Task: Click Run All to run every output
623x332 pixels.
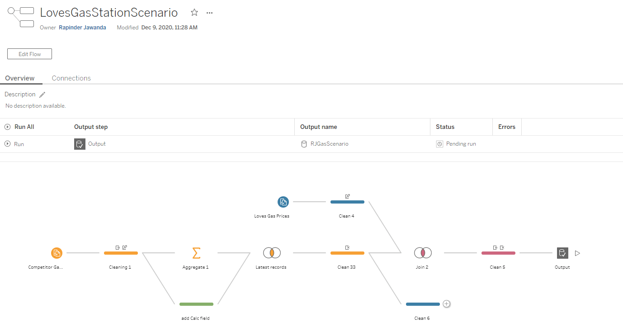Action: coord(20,127)
